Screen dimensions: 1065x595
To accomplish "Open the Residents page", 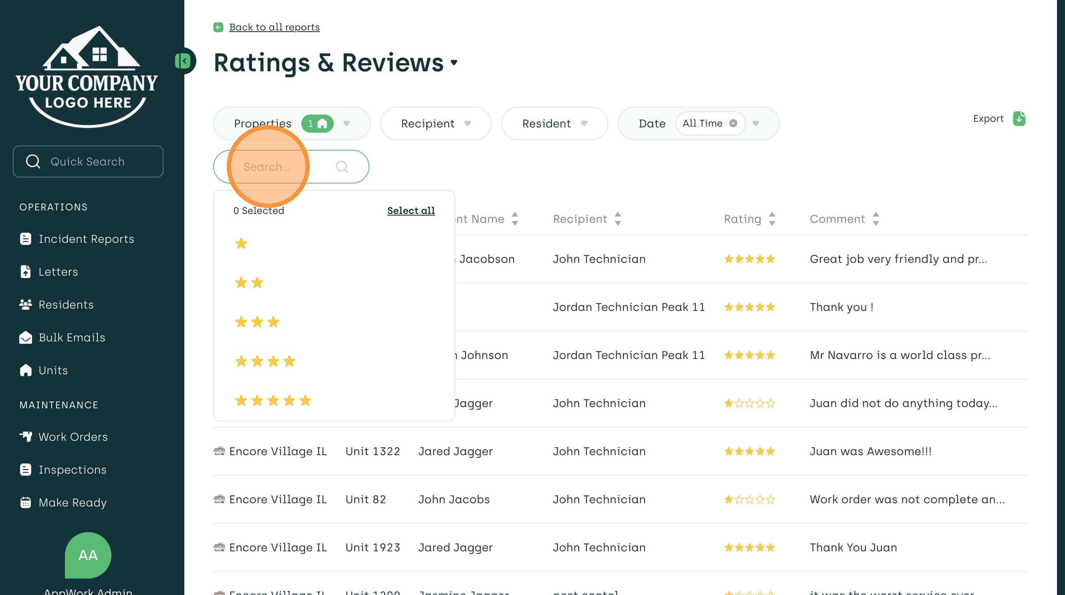I will tap(66, 305).
